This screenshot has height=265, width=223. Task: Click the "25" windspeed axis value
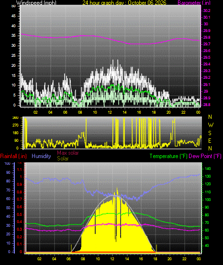tap(13, 55)
